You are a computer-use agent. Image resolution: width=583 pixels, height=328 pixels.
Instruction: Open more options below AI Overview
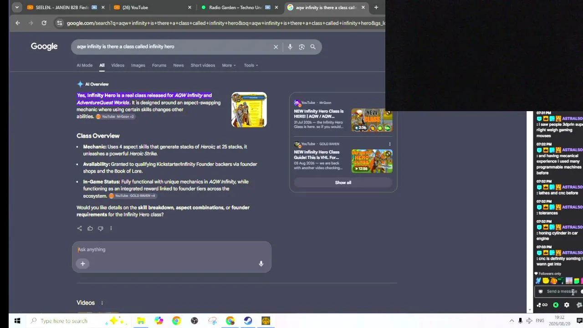pos(111,228)
